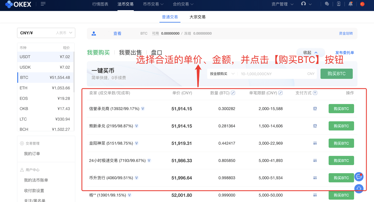Click the bank card icon in 韭阳神菜 row
Viewport: 374px width, 202px height.
pyautogui.click(x=315, y=143)
